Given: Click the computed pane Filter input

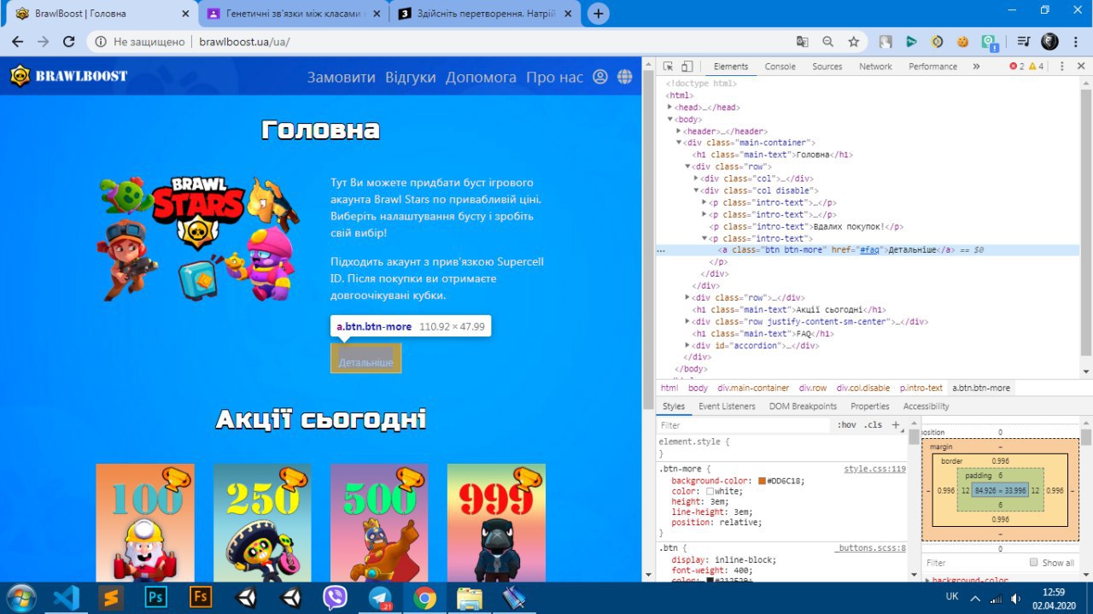Looking at the screenshot, I should (x=973, y=563).
